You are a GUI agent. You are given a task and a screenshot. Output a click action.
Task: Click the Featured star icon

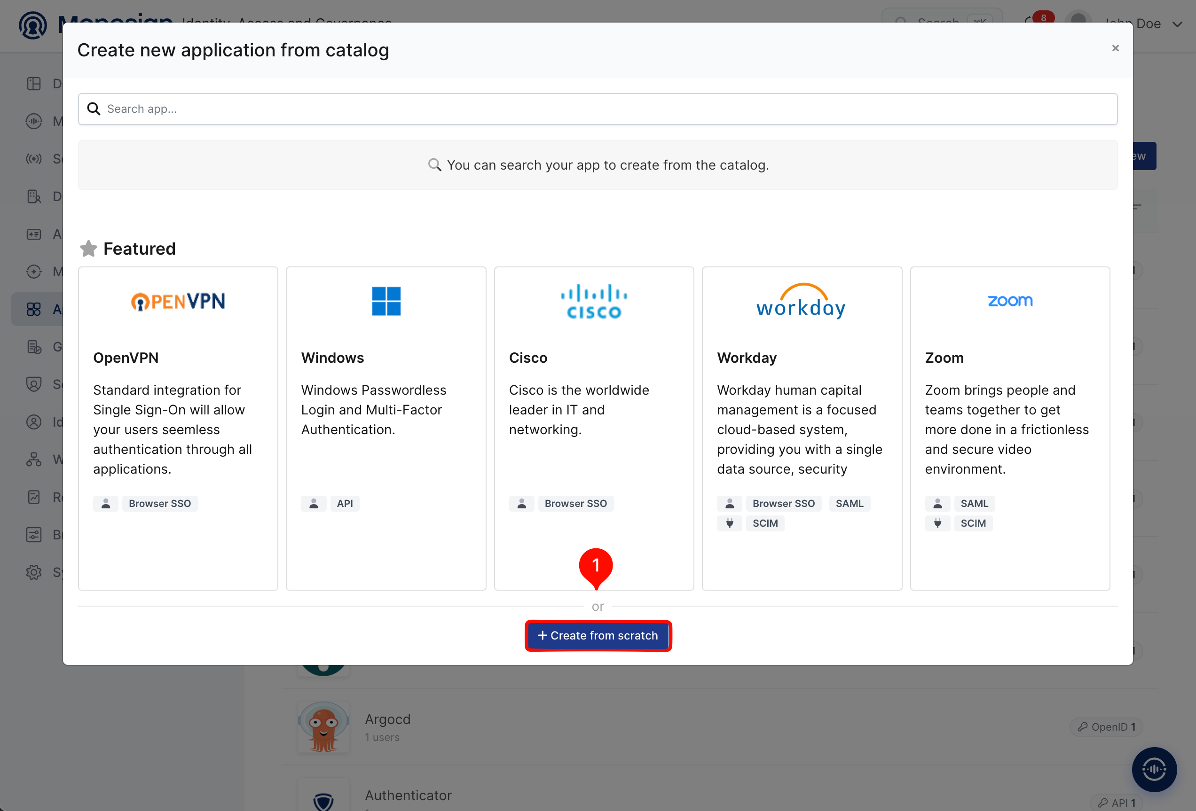[88, 249]
